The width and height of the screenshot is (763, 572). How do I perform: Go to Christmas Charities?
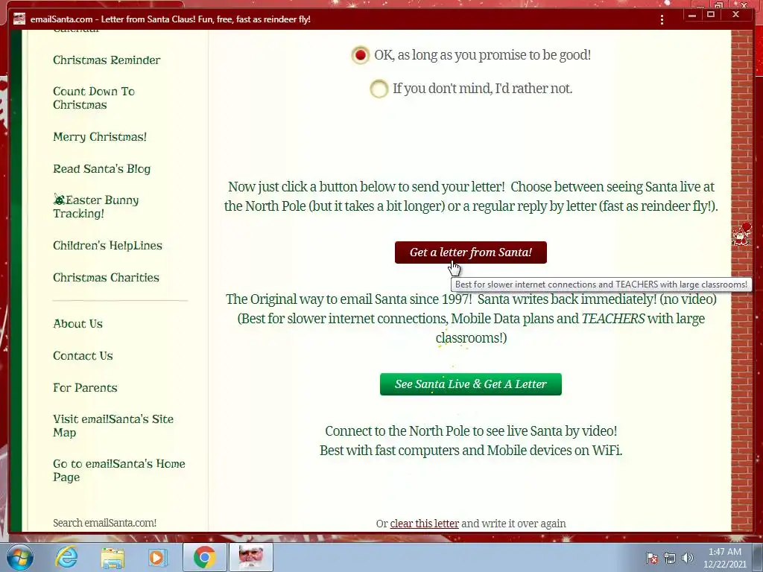(106, 278)
